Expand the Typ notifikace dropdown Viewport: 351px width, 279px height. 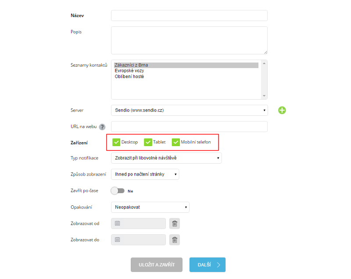click(166, 158)
